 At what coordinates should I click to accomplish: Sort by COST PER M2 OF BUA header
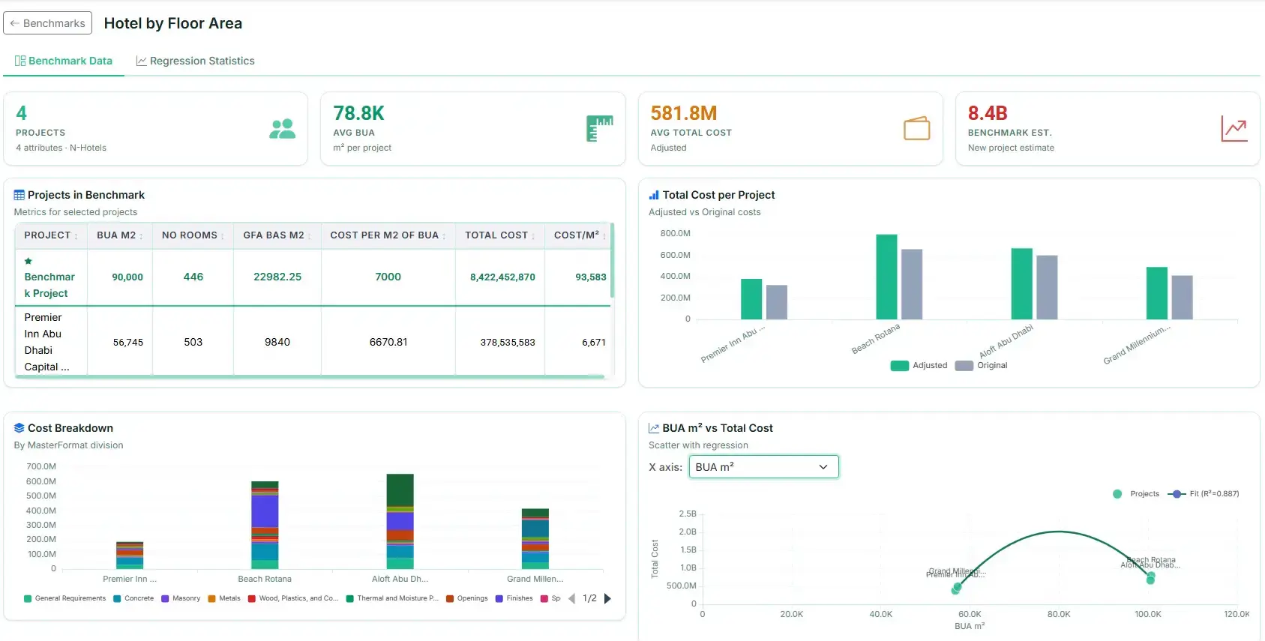tap(388, 235)
